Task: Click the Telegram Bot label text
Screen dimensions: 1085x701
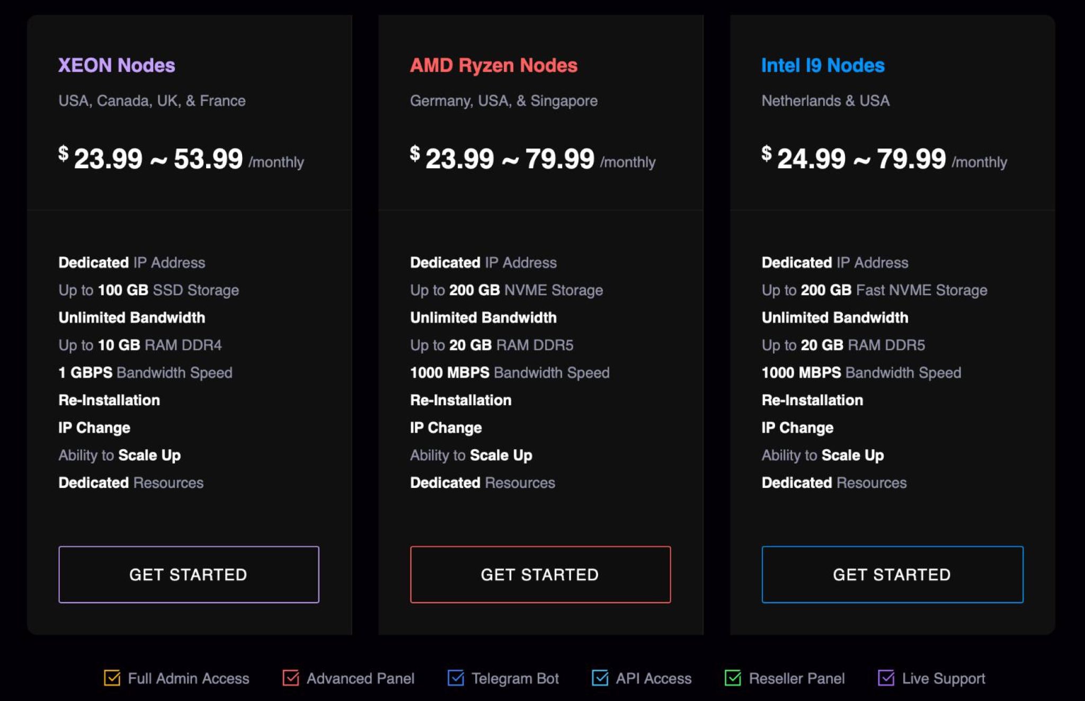Action: (x=515, y=678)
